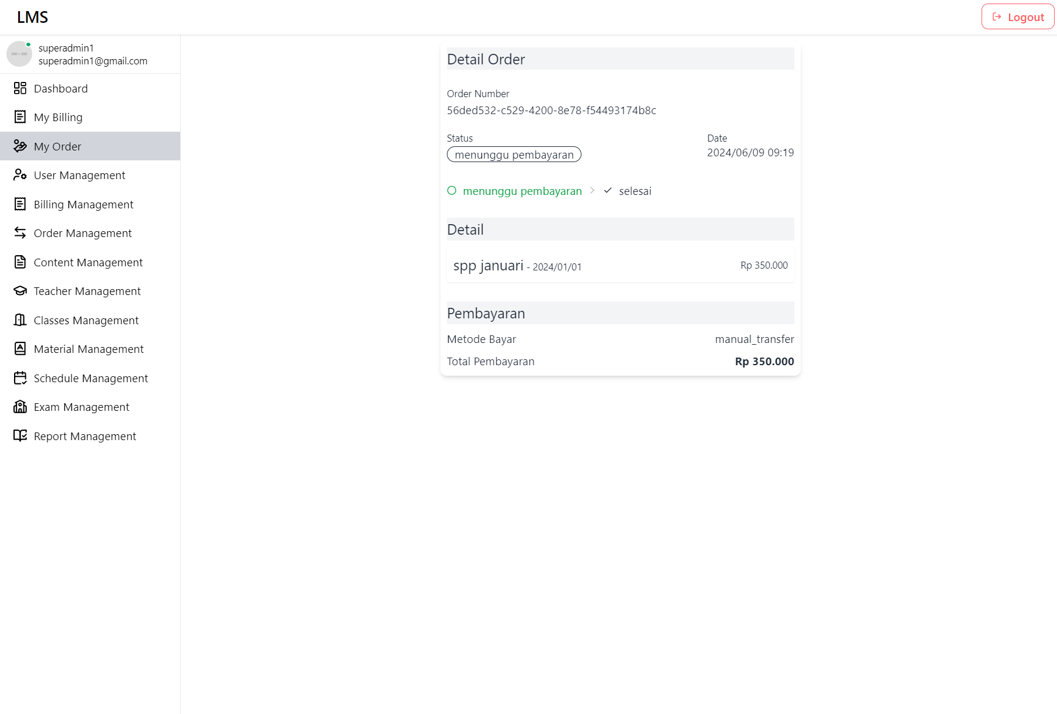The width and height of the screenshot is (1057, 714).
Task: Click the manual_transfer payment method value
Action: 755,339
